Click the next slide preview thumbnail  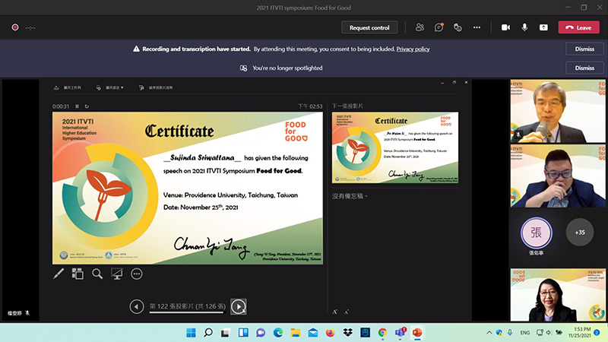395,147
